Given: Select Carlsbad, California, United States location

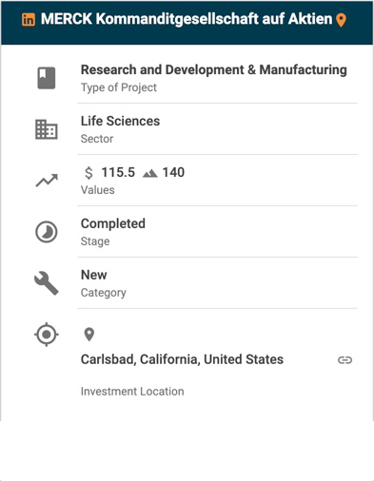Looking at the screenshot, I should pos(182,359).
